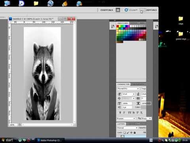Switch to the Swatches tab
This screenshot has height=143, width=190.
[x=123, y=23]
